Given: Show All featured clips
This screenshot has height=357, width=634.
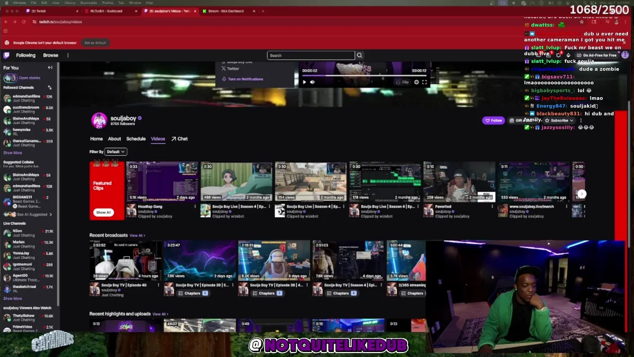Looking at the screenshot, I should click(104, 212).
